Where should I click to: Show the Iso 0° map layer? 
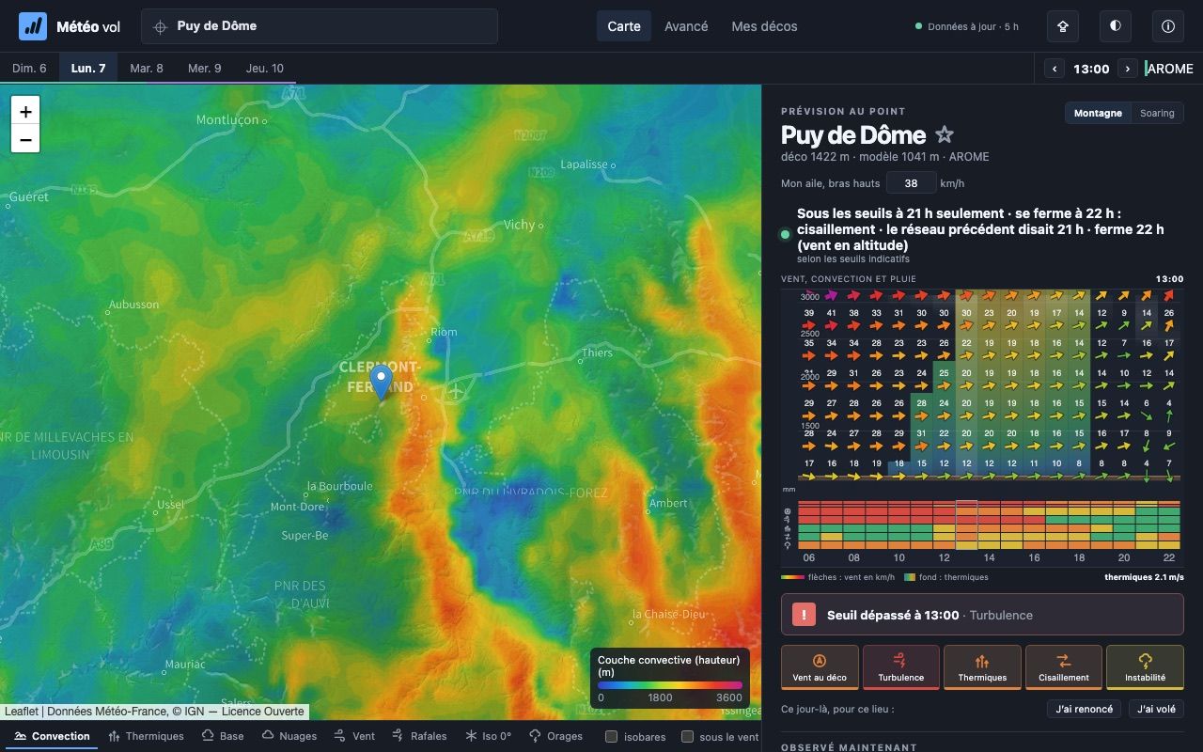click(x=489, y=736)
